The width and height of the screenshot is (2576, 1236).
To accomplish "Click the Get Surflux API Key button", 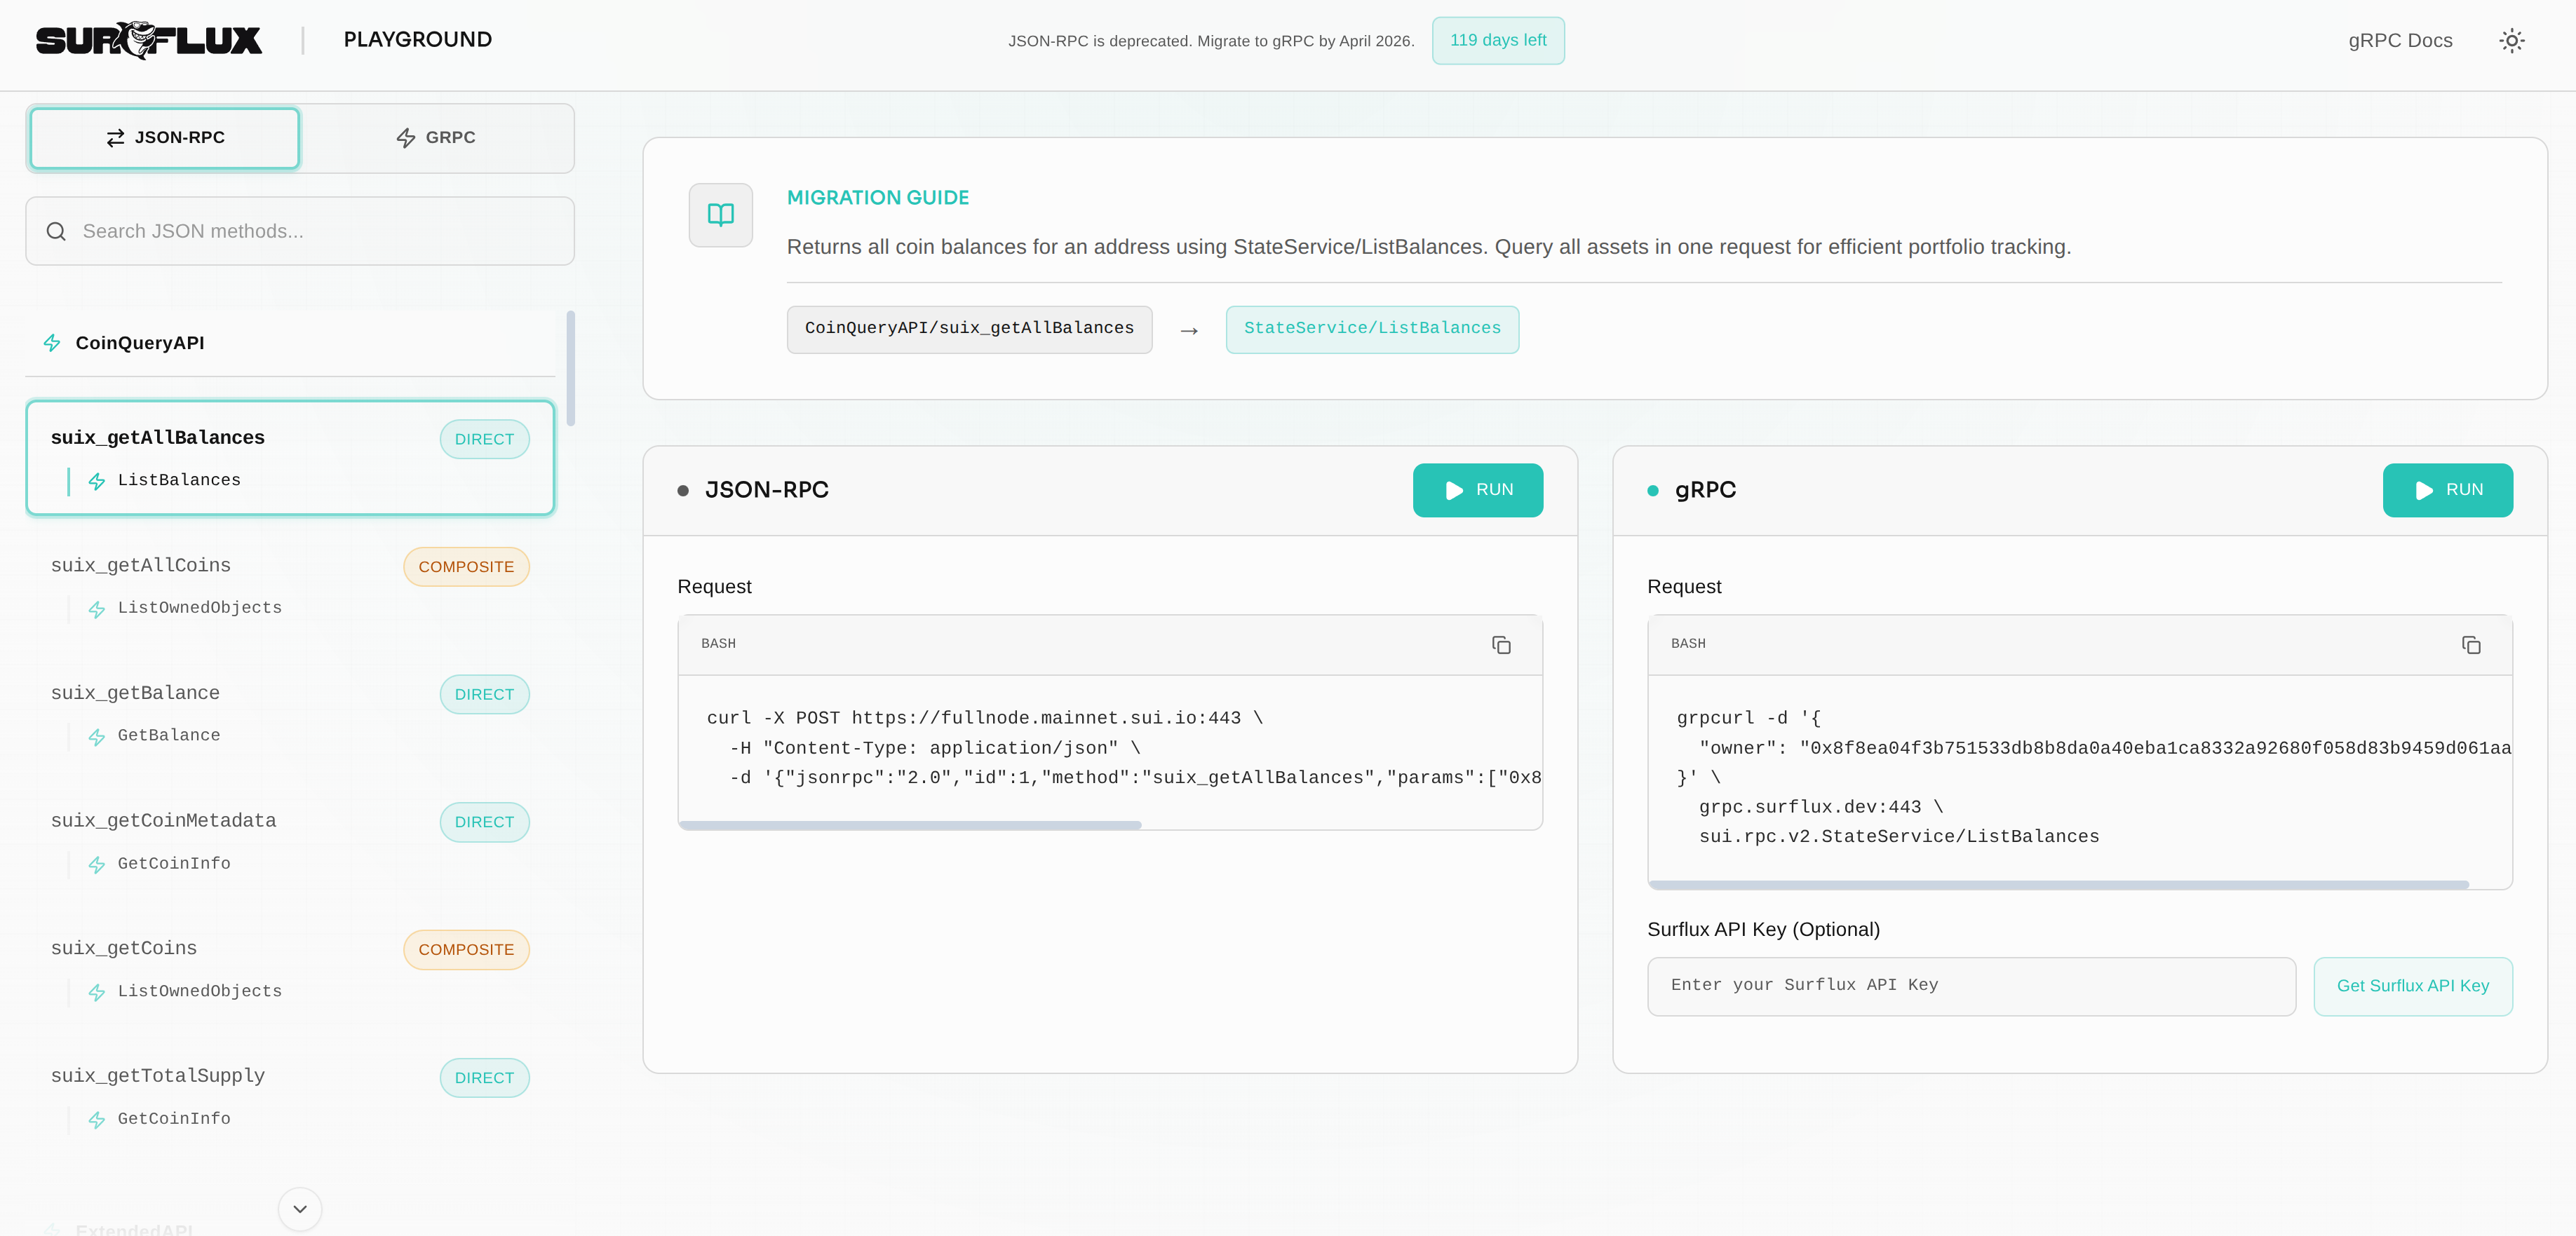I will 2412,986.
